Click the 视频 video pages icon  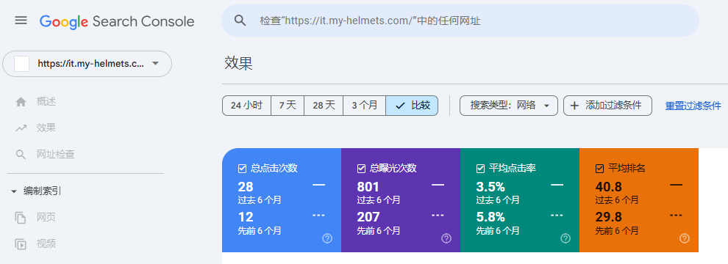[x=21, y=244]
